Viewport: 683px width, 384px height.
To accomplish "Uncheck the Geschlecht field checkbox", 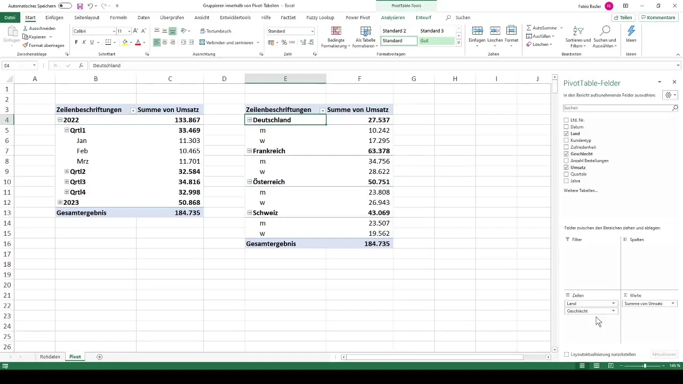I will 566,154.
